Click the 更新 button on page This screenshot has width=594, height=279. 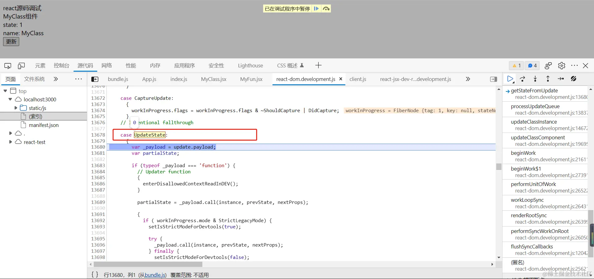point(11,41)
